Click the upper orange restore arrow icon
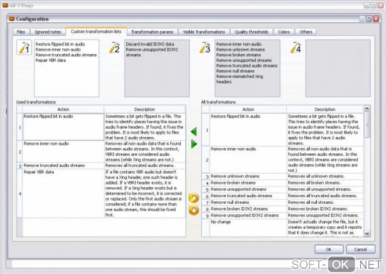 click(194, 198)
